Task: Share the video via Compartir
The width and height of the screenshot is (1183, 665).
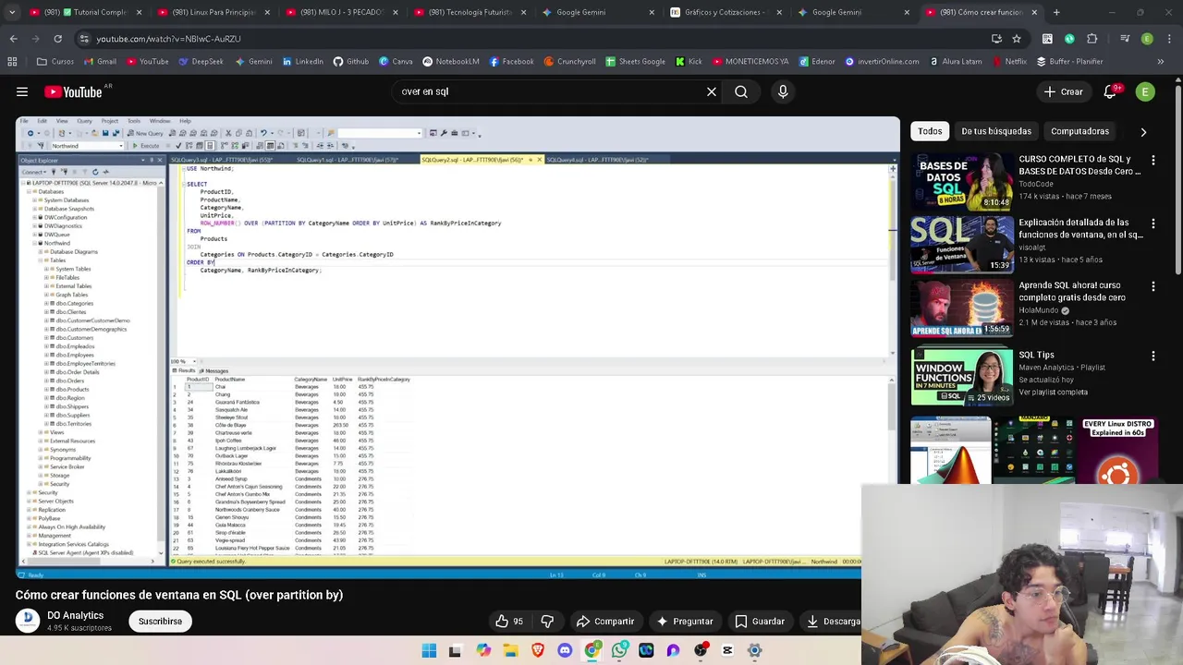Action: click(x=605, y=622)
